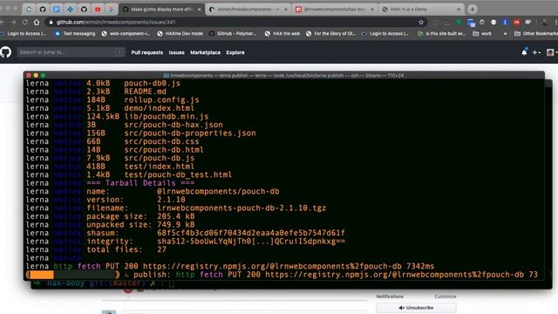Open the GitHub profile avatar menu
Viewport: 558px width, 314px height.
click(x=552, y=52)
